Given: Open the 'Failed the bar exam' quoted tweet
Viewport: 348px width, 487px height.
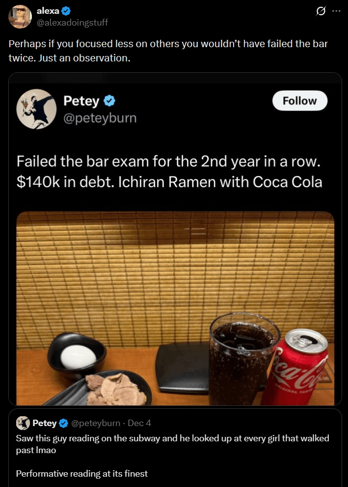Looking at the screenshot, I should coord(169,172).
